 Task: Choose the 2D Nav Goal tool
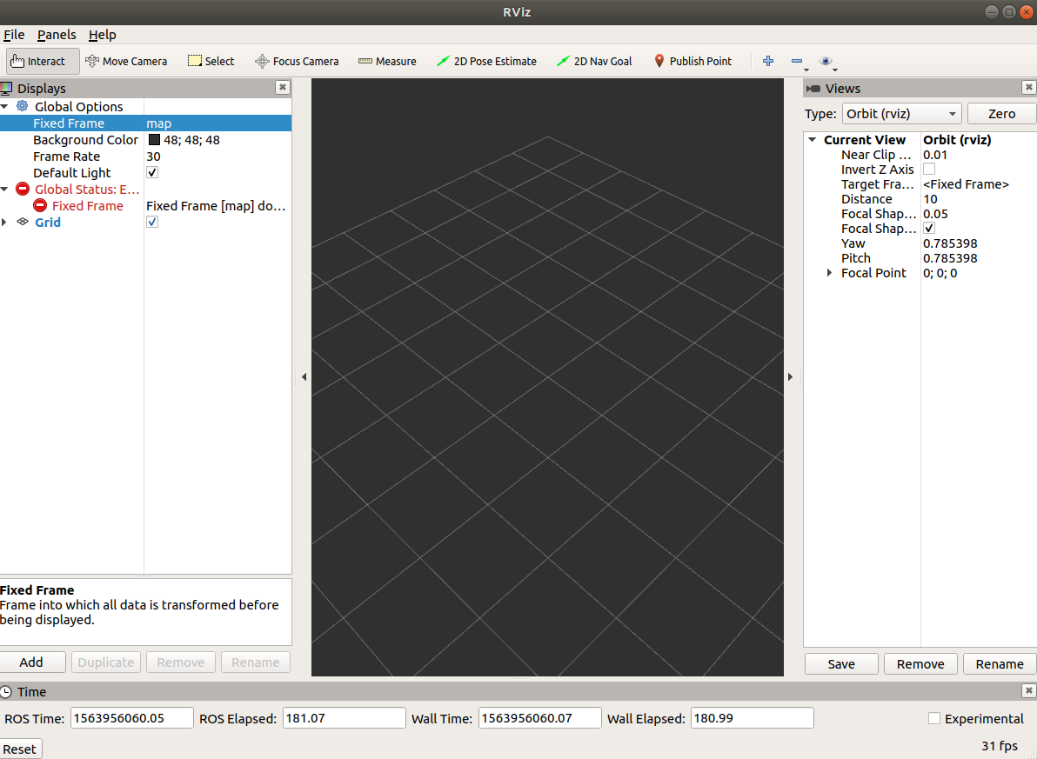(x=594, y=61)
